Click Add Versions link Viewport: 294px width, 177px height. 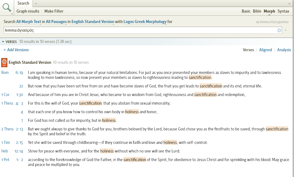[16, 50]
